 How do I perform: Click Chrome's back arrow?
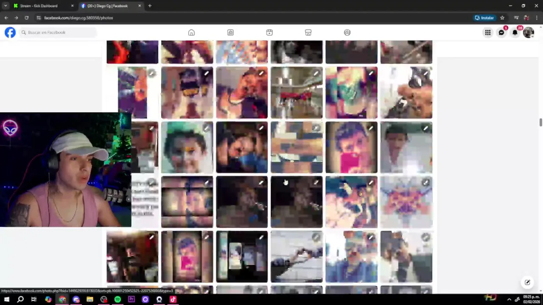pyautogui.click(x=6, y=18)
